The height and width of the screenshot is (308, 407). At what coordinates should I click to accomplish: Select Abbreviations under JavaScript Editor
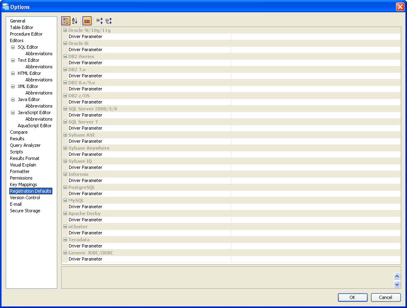click(x=39, y=119)
